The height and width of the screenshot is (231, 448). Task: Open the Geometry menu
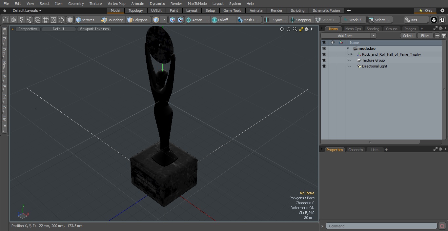coord(76,4)
